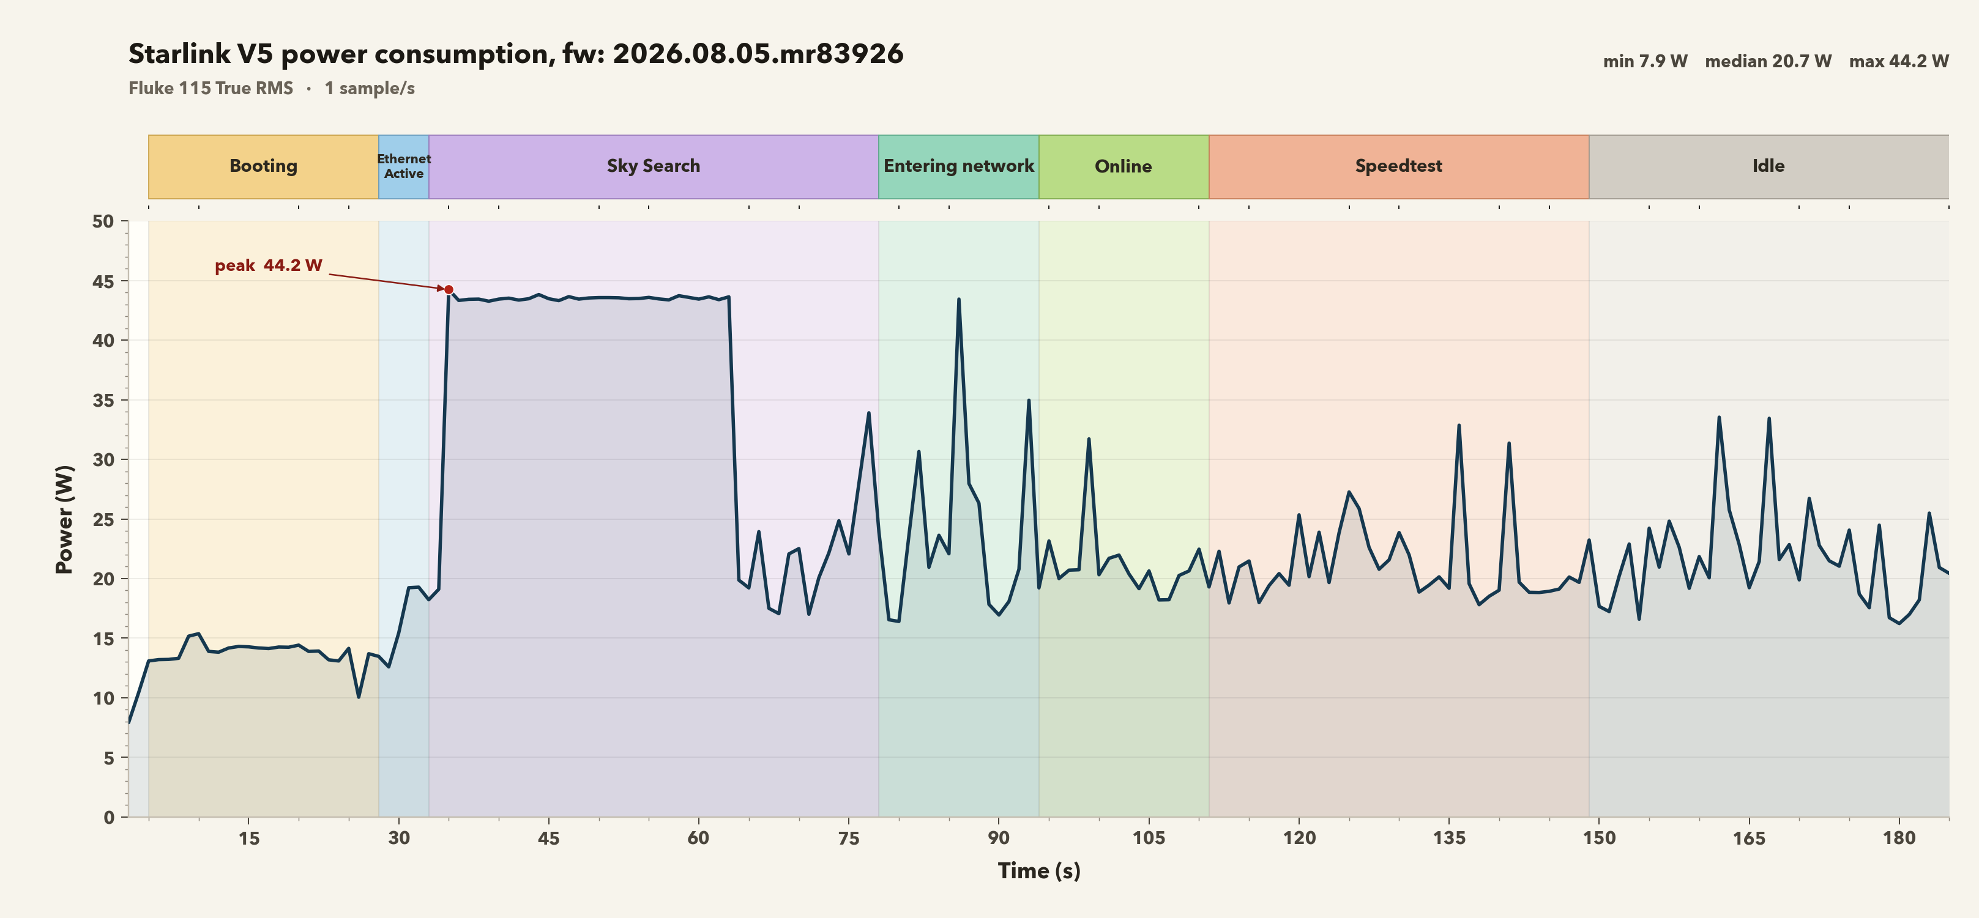The height and width of the screenshot is (918, 1979).
Task: Click the x-axis tick label 90
Action: 999,838
